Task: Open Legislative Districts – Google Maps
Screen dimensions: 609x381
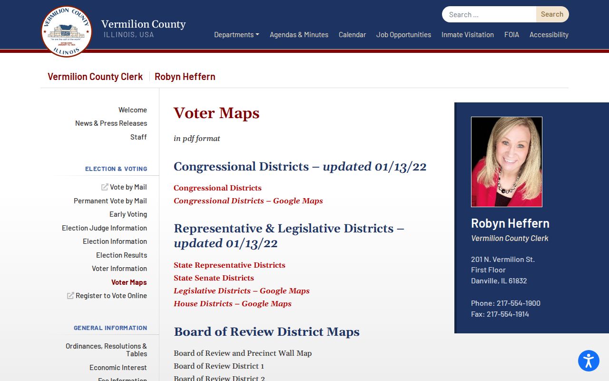Action: click(x=242, y=291)
